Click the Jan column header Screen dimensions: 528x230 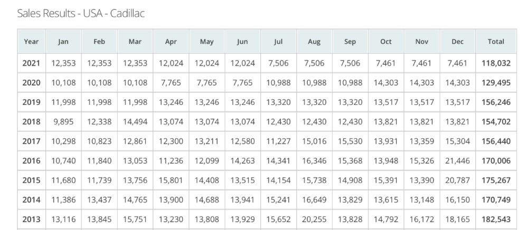(63, 41)
